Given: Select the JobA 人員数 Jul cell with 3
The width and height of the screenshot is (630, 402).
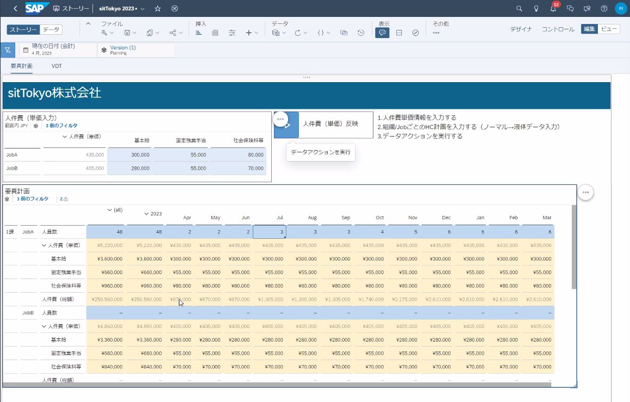Looking at the screenshot, I should coord(269,232).
